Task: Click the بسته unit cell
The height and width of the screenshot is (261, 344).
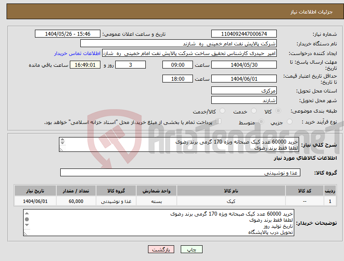Action: (156, 201)
